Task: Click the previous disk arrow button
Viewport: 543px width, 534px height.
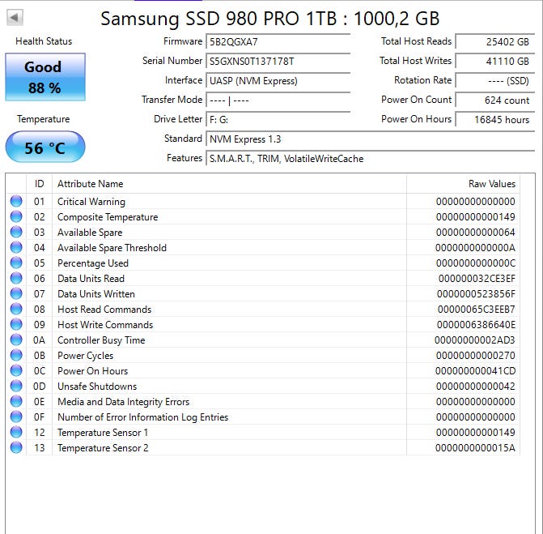Action: 15,17
